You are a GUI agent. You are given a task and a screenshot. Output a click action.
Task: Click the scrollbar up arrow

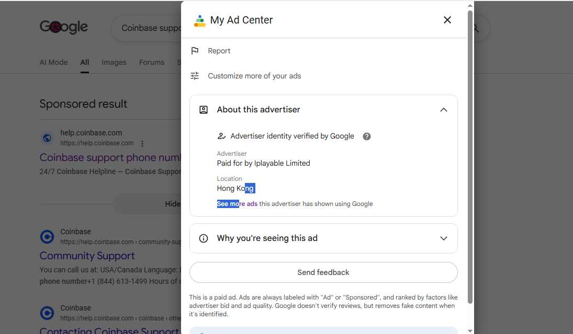[x=470, y=5]
